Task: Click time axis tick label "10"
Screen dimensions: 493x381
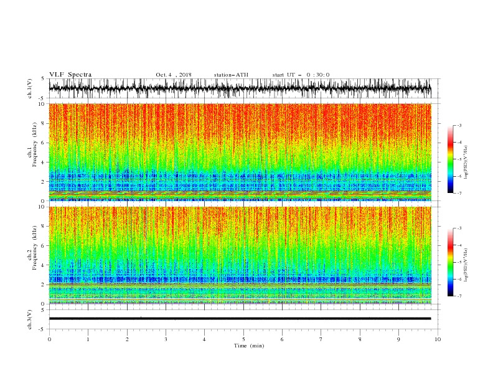Action: [x=438, y=339]
